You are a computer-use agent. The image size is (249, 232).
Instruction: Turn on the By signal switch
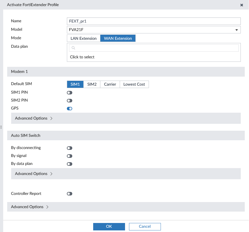pos(69,156)
